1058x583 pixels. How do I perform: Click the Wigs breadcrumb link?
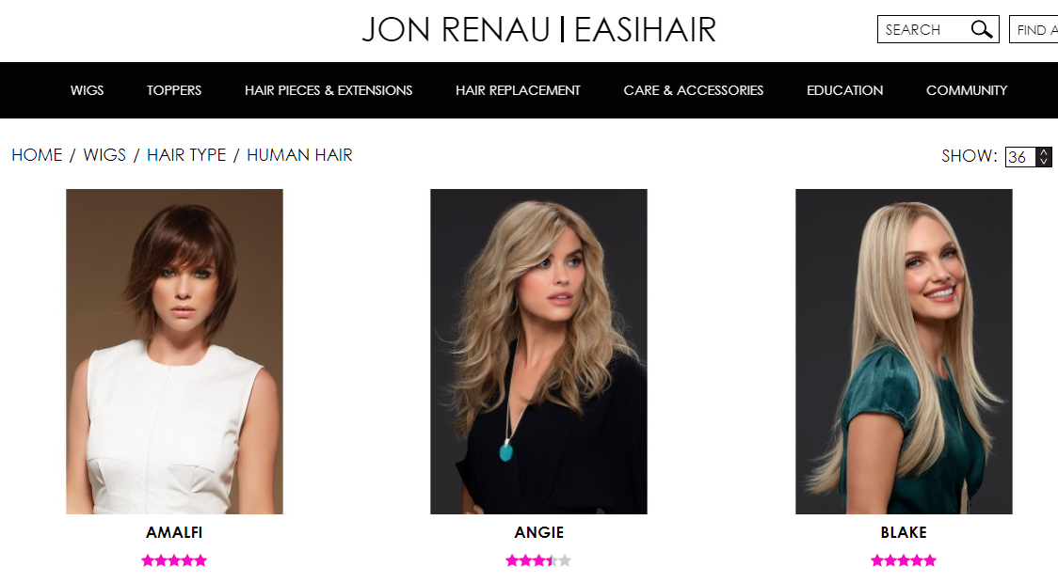[104, 155]
